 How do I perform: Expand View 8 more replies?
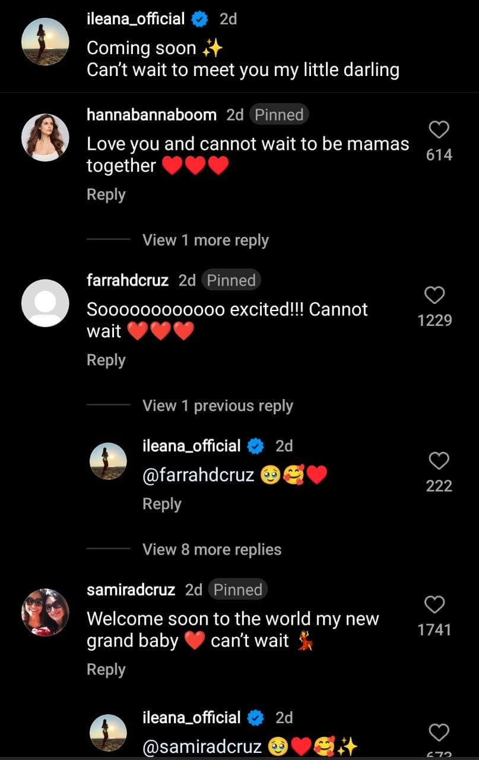[212, 550]
